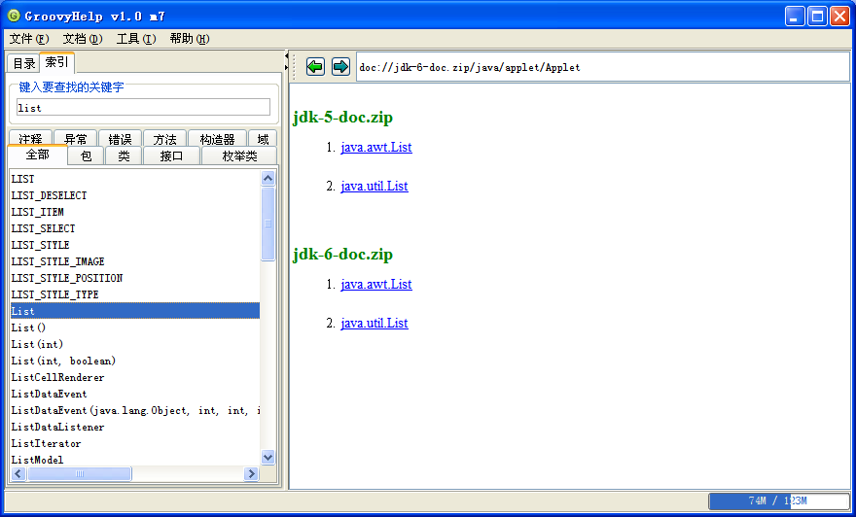Collapse left panel using splitter left arrow

point(286,56)
